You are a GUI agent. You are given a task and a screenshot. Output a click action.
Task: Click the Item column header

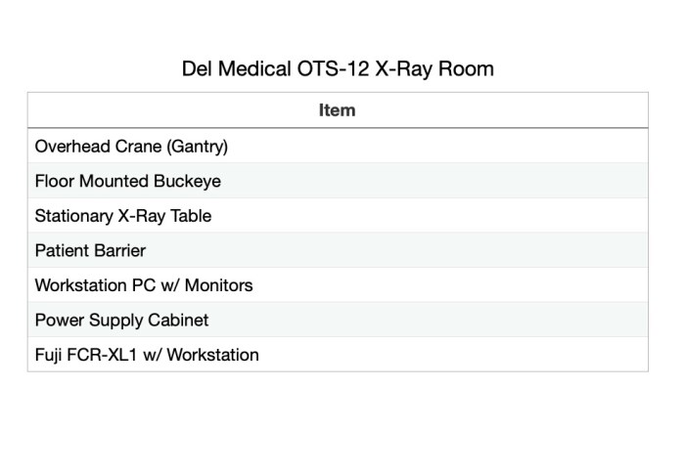pos(338,110)
